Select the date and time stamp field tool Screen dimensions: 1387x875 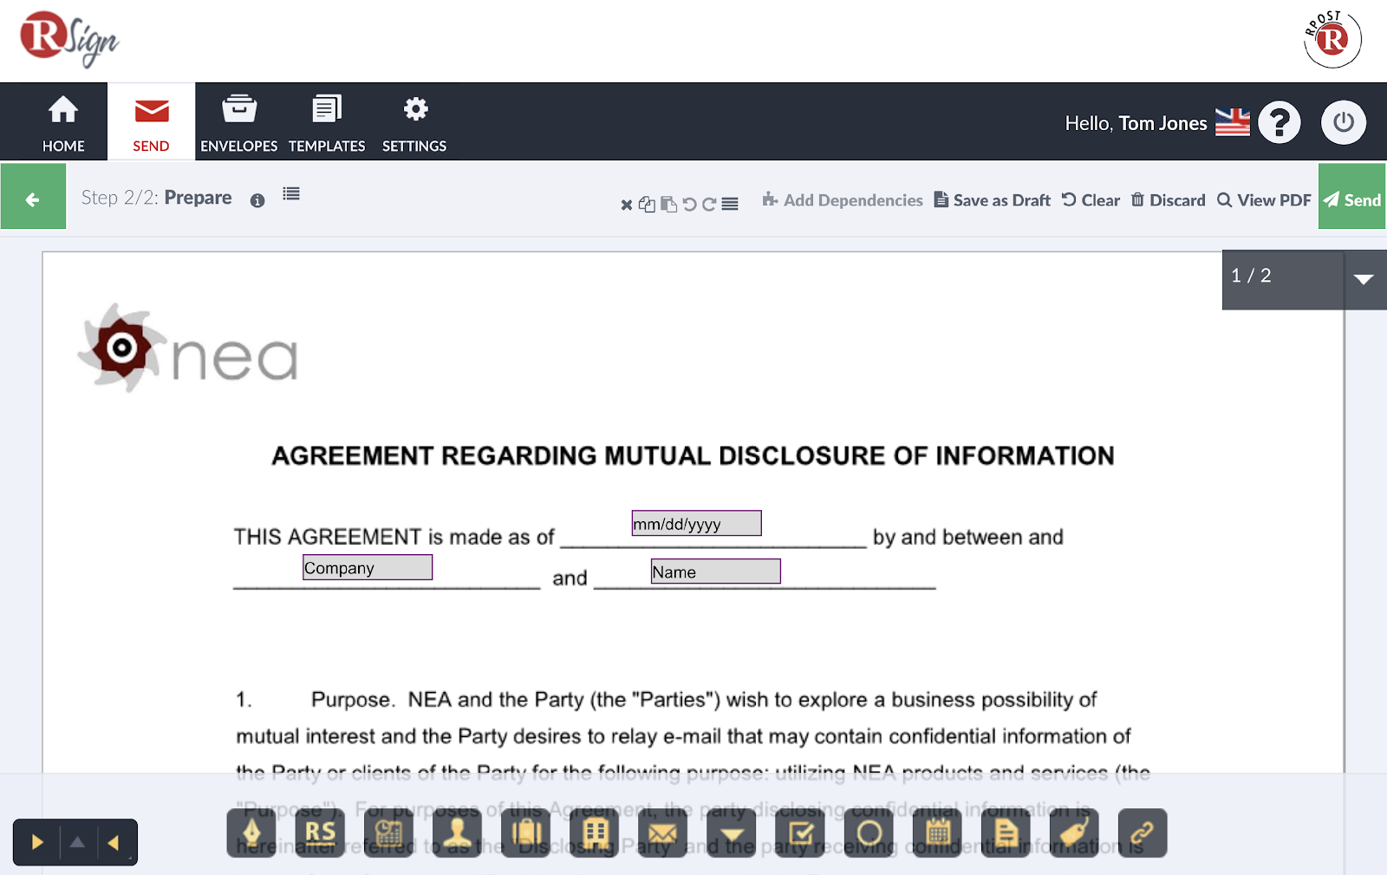click(x=388, y=833)
